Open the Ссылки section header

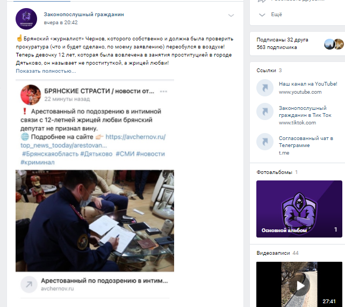click(266, 71)
